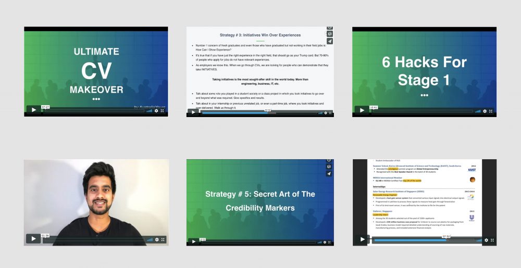This screenshot has height=268, width=521.
Task: Open settings gear on Strategy # 5 video
Action: coord(326,243)
